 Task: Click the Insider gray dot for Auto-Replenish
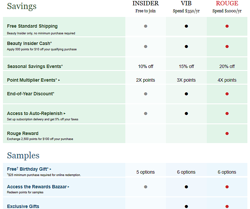[x=146, y=114]
